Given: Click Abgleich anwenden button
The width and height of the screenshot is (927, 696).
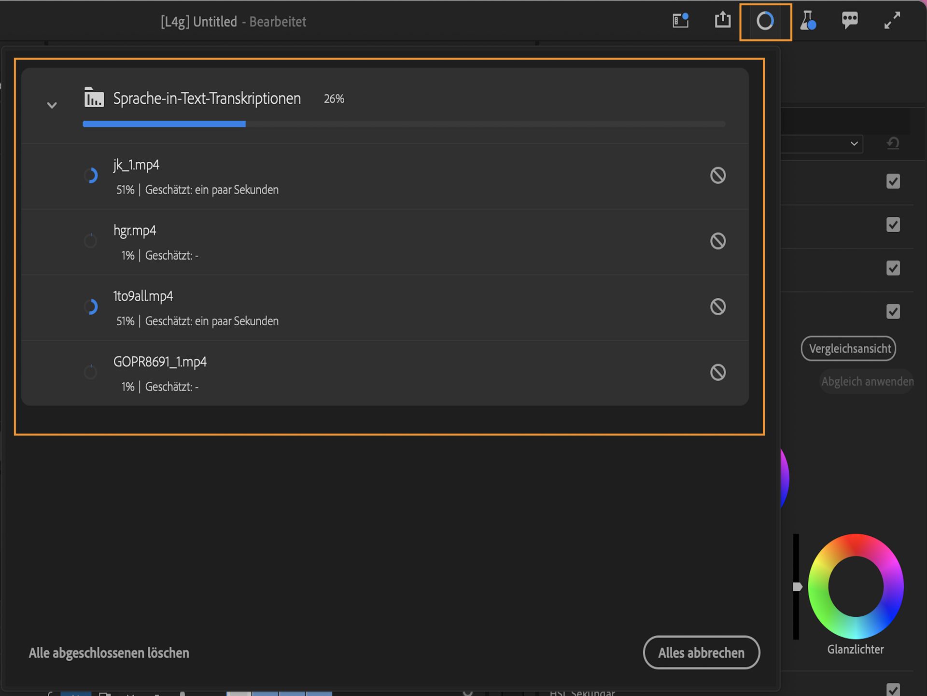Looking at the screenshot, I should (867, 381).
